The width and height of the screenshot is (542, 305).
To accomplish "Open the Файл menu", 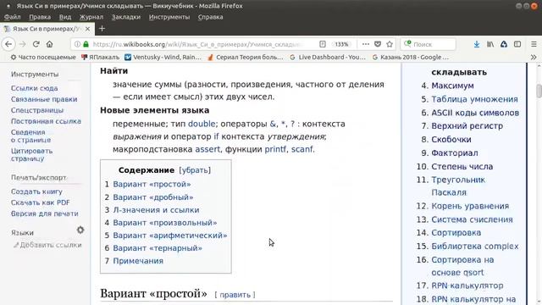I will point(13,17).
